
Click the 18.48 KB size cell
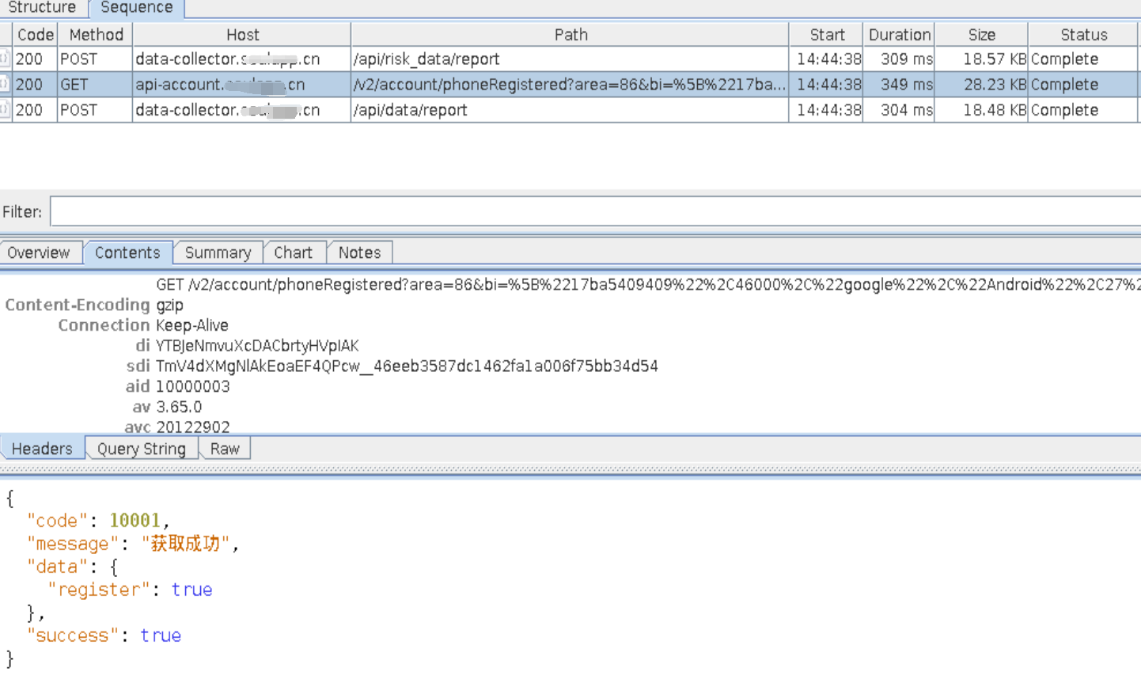pyautogui.click(x=981, y=110)
